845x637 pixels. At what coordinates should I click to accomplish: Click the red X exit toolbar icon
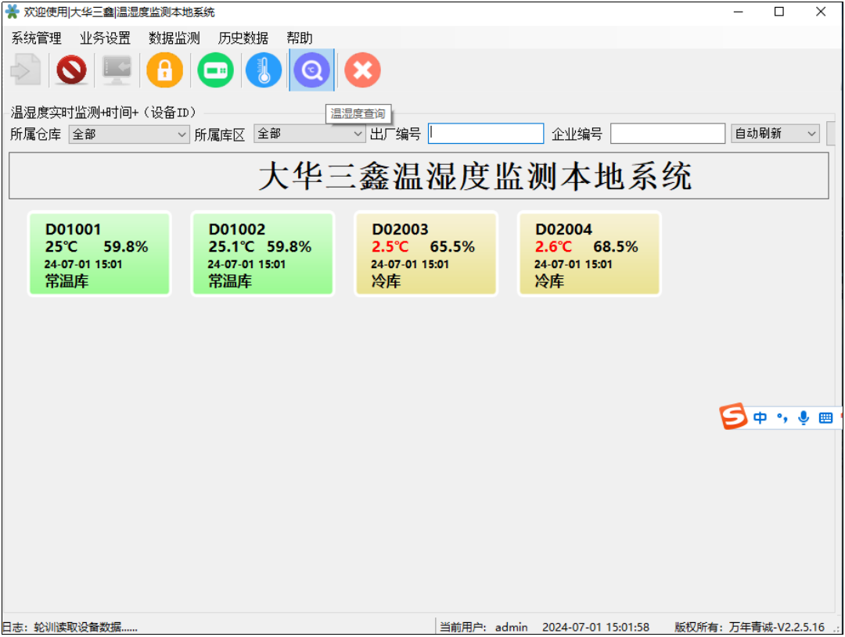(362, 71)
